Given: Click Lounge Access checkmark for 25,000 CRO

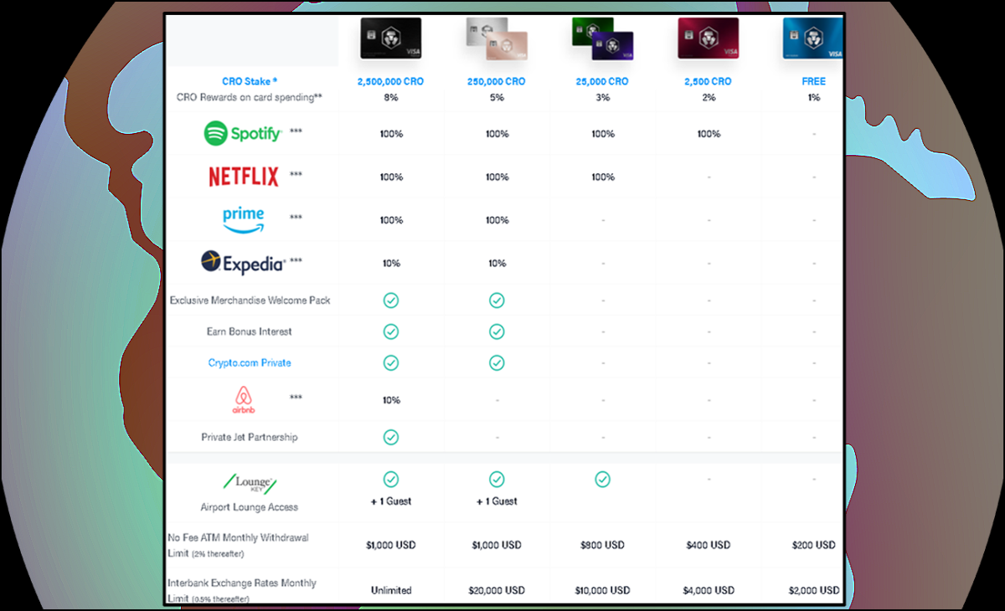Looking at the screenshot, I should pos(602,480).
